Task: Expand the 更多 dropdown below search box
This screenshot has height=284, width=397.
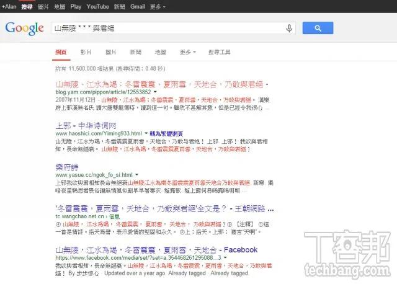Action: pyautogui.click(x=187, y=52)
